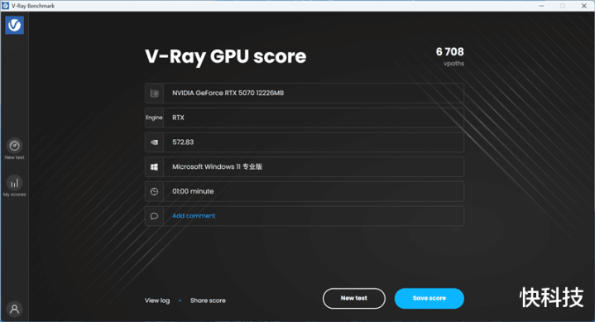
Task: Start a New test with outlined button
Action: 354,299
